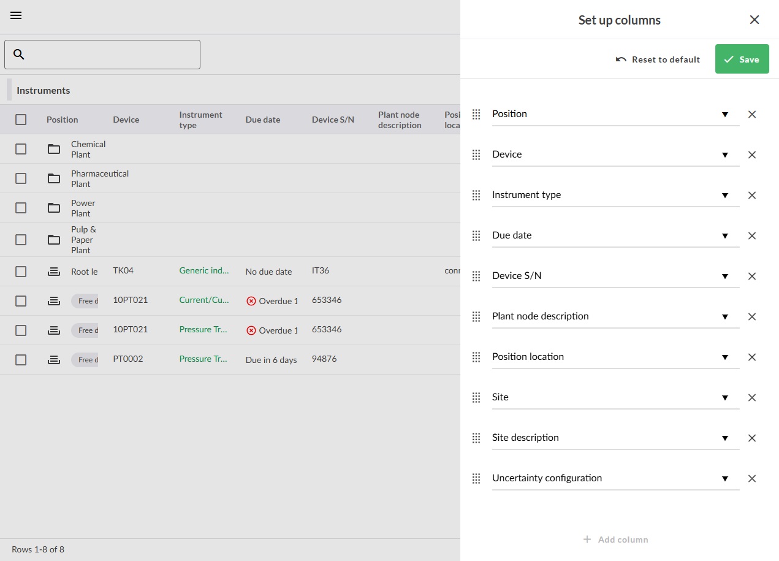Click the Save button
The width and height of the screenshot is (779, 561).
click(742, 59)
